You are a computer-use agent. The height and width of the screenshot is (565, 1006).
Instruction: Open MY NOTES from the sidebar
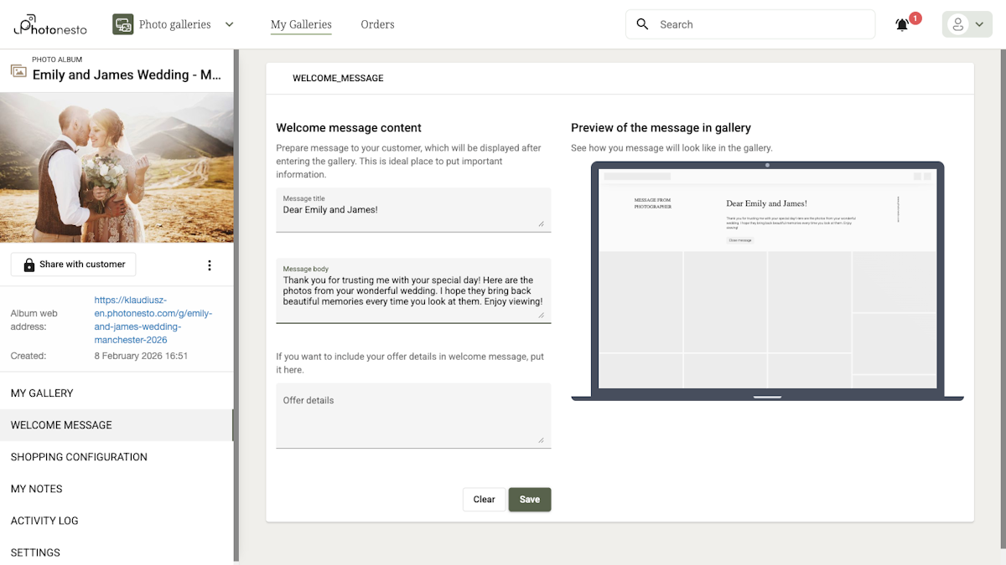[36, 489]
